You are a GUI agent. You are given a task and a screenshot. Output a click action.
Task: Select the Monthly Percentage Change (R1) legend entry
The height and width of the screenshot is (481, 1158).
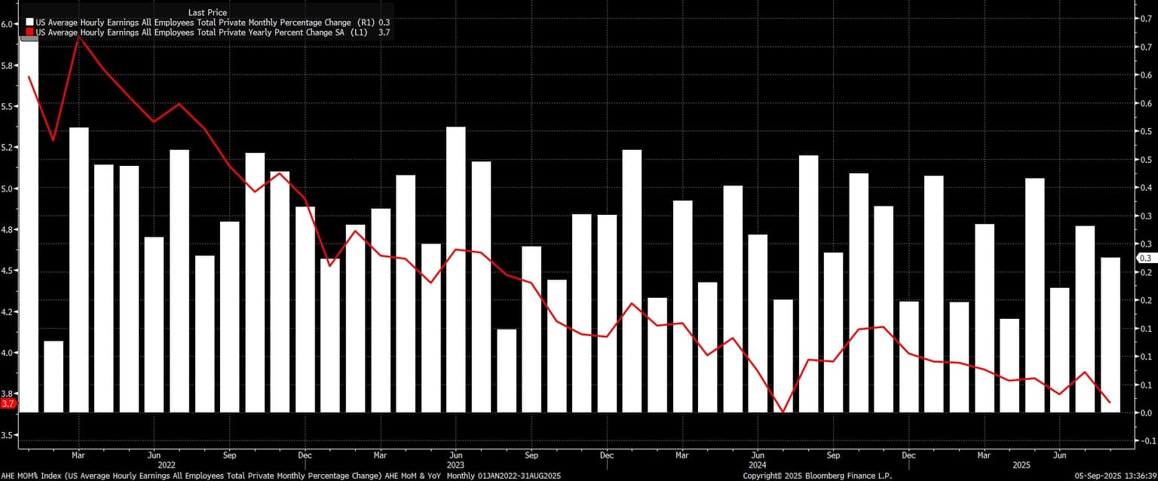pos(207,23)
